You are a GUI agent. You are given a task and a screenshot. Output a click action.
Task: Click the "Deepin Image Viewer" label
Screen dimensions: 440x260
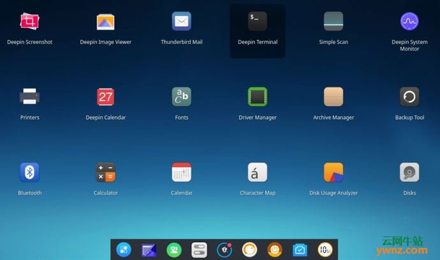(105, 42)
